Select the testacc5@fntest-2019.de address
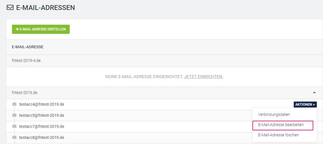The width and height of the screenshot is (323, 144). click(42, 115)
